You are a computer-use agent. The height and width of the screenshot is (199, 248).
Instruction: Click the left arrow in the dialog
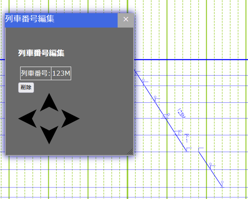(28, 118)
